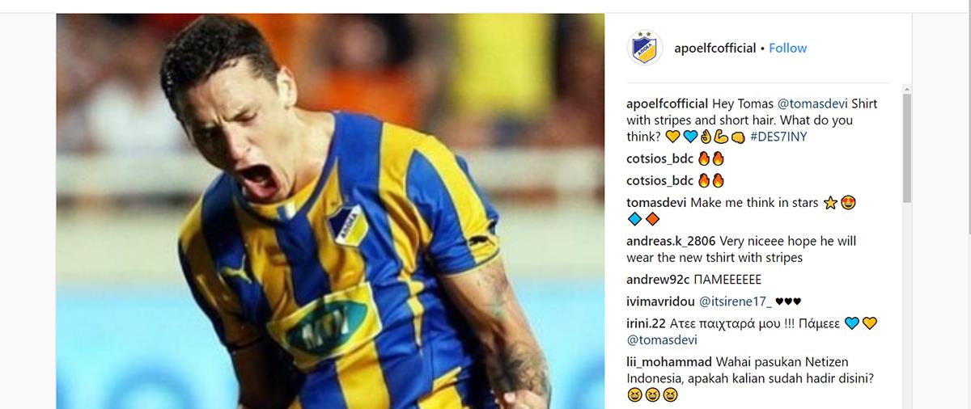Visit the tomasdevi commenter profile
971x409 pixels.
[656, 203]
